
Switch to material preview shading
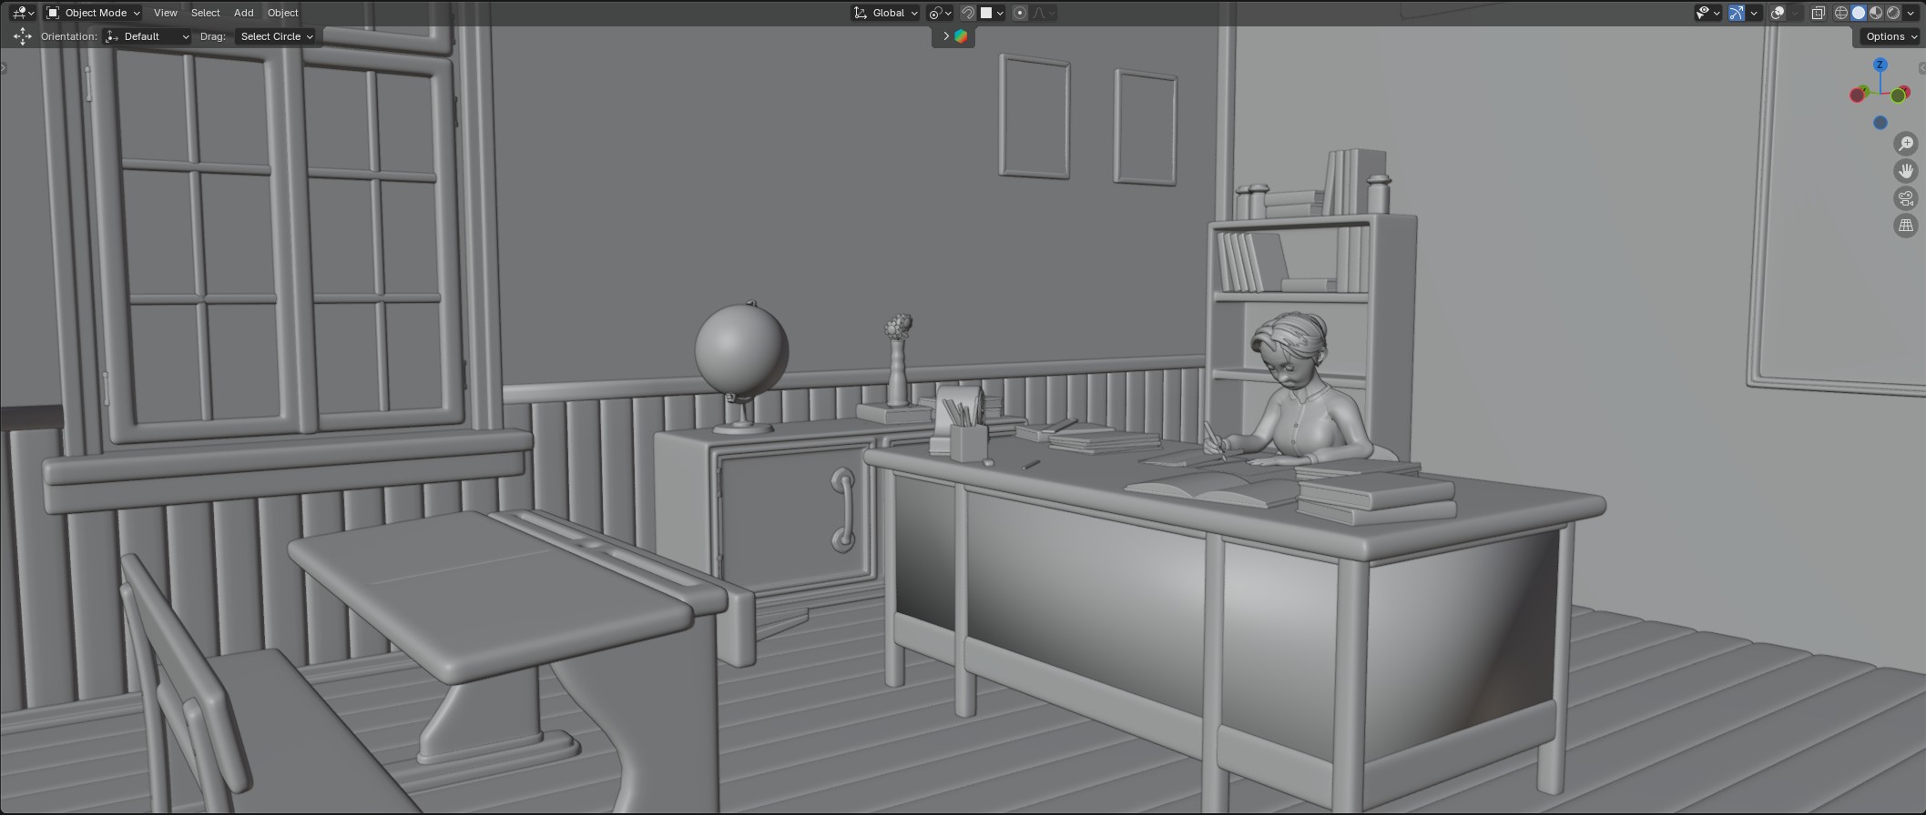1876,13
